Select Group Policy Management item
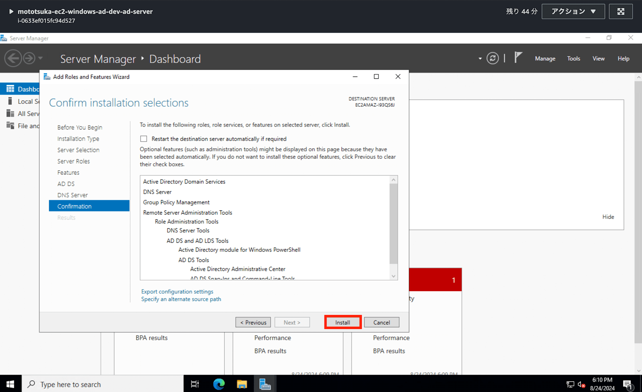642x392 pixels. pos(176,202)
